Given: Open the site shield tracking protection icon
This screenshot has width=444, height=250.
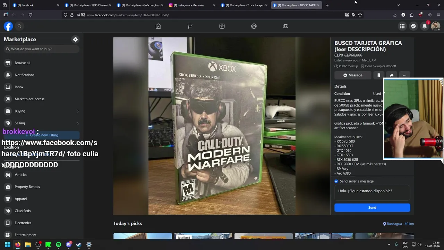Looking at the screenshot, I should pos(65,15).
